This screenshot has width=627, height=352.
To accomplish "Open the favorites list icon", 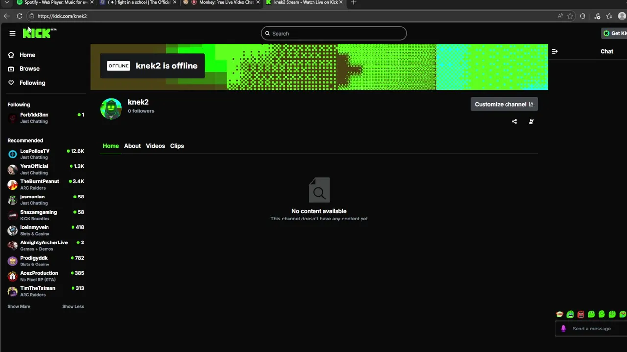I will pos(609,16).
